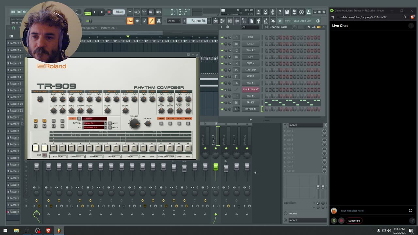Toggle the multi-link to controllers icon
418x235 pixels.
(152, 21)
